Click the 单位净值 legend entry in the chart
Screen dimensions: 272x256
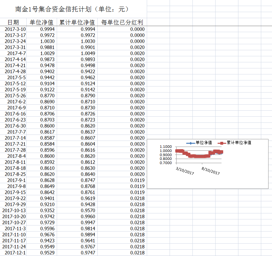[x=204, y=143]
